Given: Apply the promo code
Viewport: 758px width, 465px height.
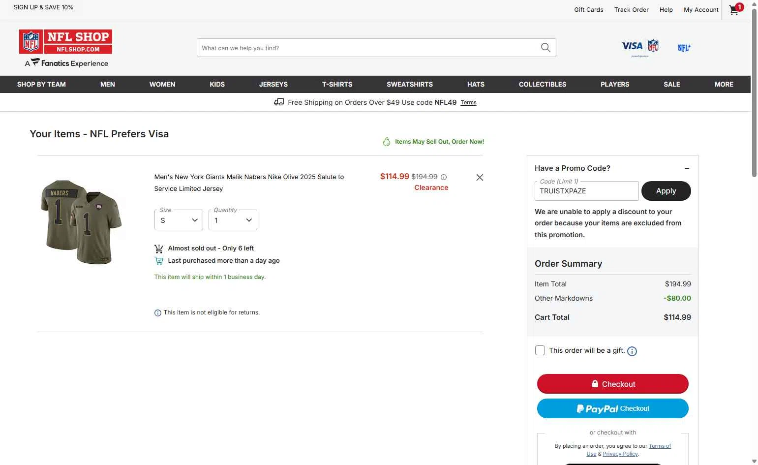Looking at the screenshot, I should [x=666, y=191].
